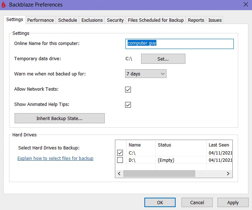Viewport: 252px width, 210px height.
Task: Confirm with the OK button
Action: [x=160, y=202]
